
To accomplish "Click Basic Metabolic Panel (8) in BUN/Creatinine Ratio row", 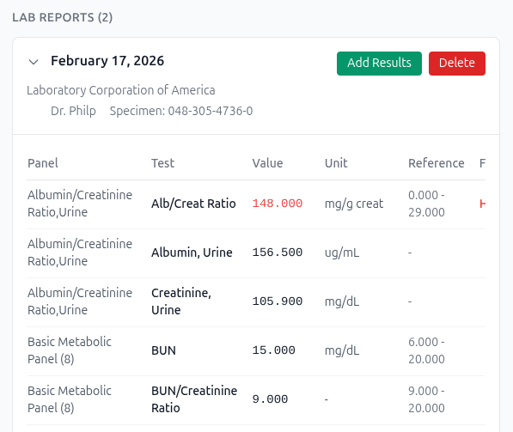I will tap(70, 399).
